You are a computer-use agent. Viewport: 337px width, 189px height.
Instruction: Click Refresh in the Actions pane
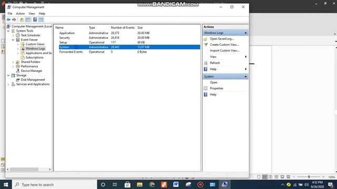tap(215, 63)
